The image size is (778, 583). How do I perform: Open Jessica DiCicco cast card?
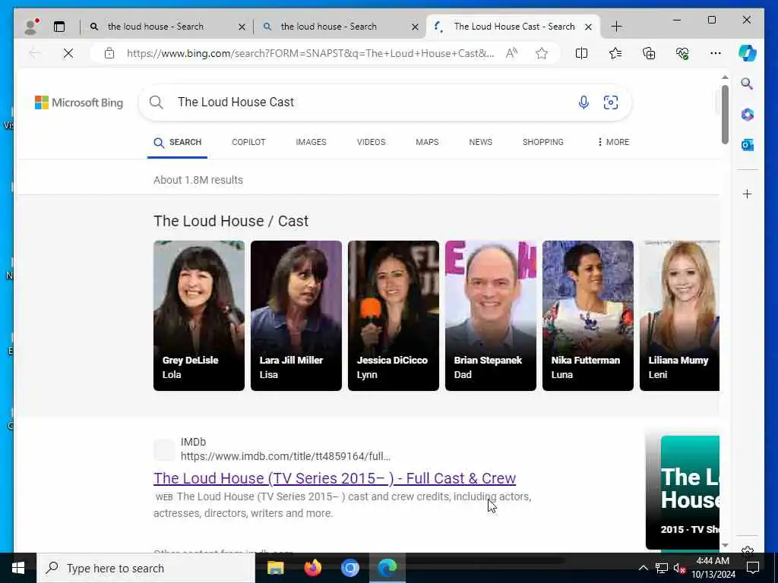(394, 316)
